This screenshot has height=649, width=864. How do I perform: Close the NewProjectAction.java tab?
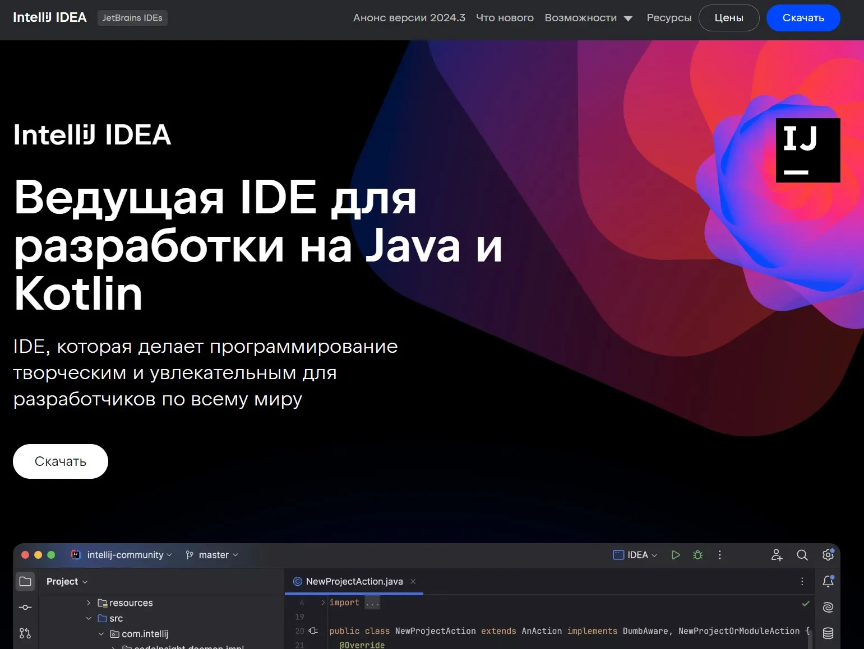coord(413,581)
